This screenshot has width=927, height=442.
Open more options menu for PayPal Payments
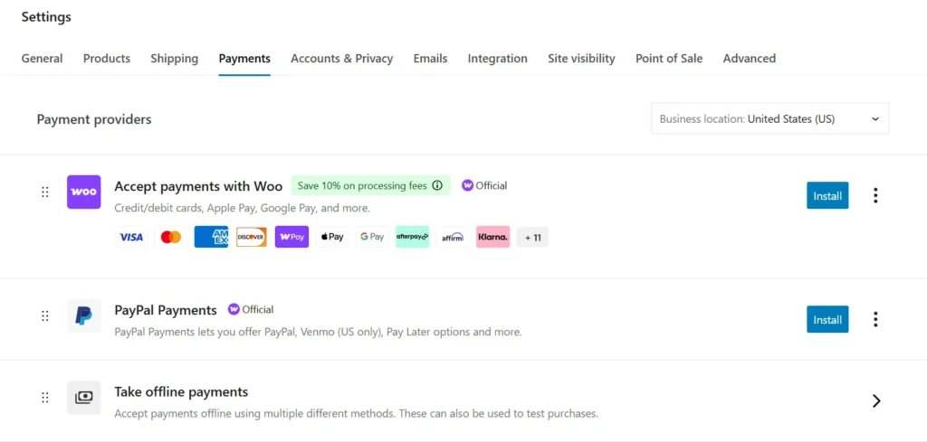(x=875, y=319)
